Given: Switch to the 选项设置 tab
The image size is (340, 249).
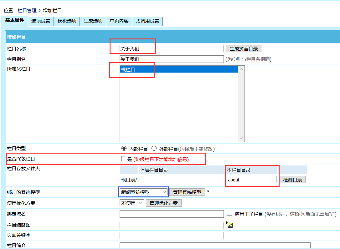Looking at the screenshot, I should click(x=41, y=21).
